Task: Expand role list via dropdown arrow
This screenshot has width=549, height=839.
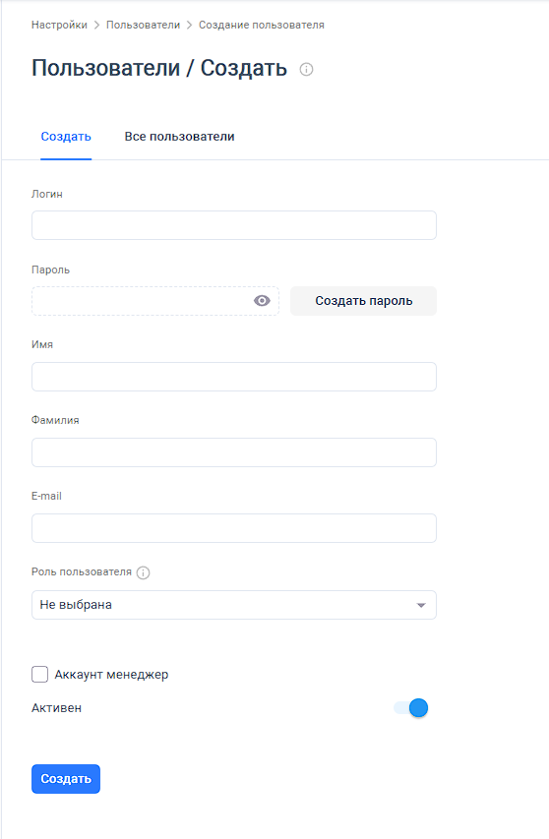Action: [x=421, y=605]
